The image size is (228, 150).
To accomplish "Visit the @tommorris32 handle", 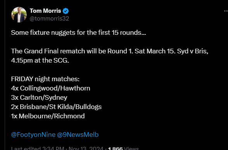I will [49, 19].
